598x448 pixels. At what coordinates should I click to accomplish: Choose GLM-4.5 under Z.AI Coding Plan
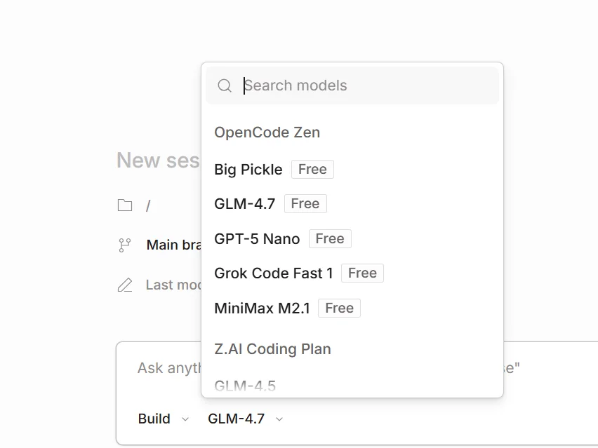pyautogui.click(x=245, y=386)
